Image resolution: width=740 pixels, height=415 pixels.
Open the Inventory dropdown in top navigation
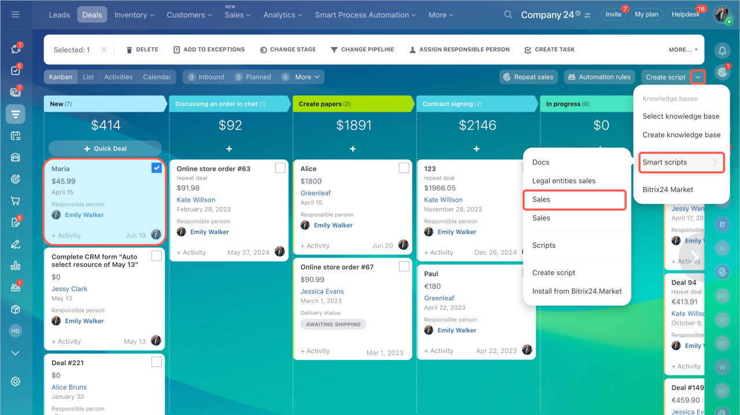click(134, 14)
